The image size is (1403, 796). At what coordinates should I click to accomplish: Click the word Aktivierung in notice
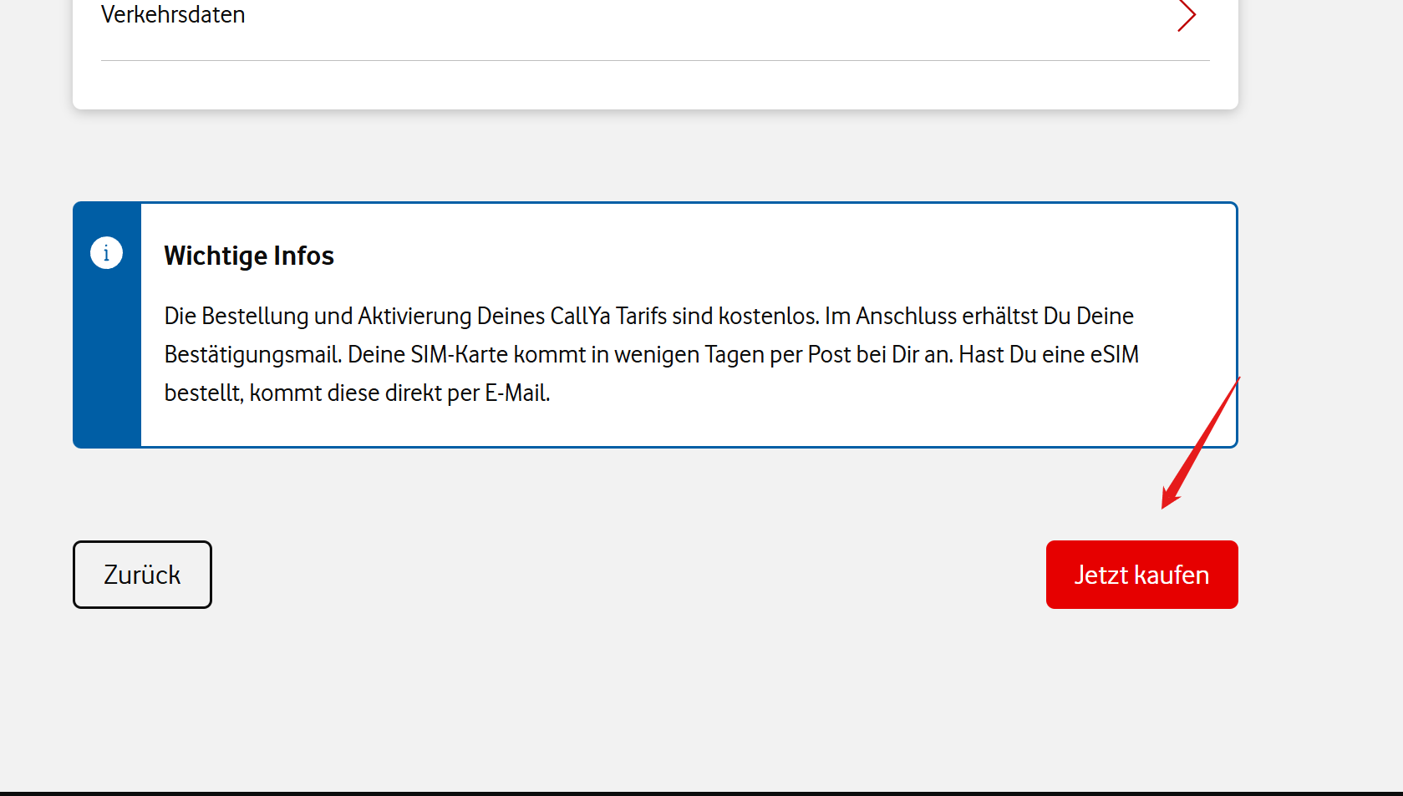(414, 317)
